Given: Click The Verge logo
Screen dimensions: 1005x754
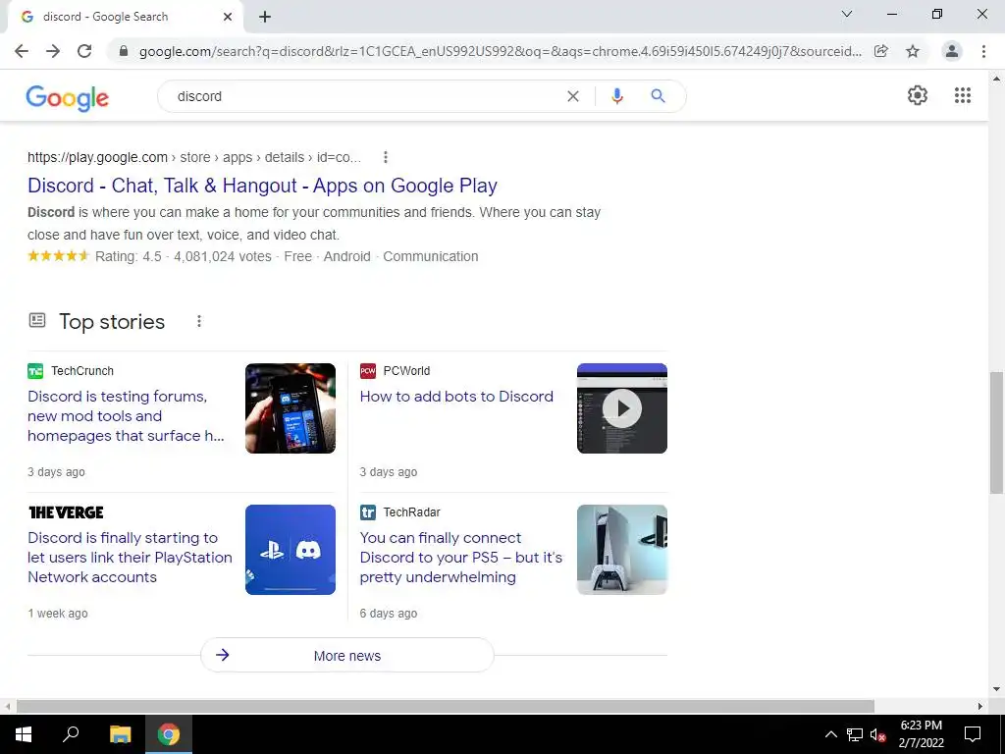Looking at the screenshot, I should click(x=66, y=512).
